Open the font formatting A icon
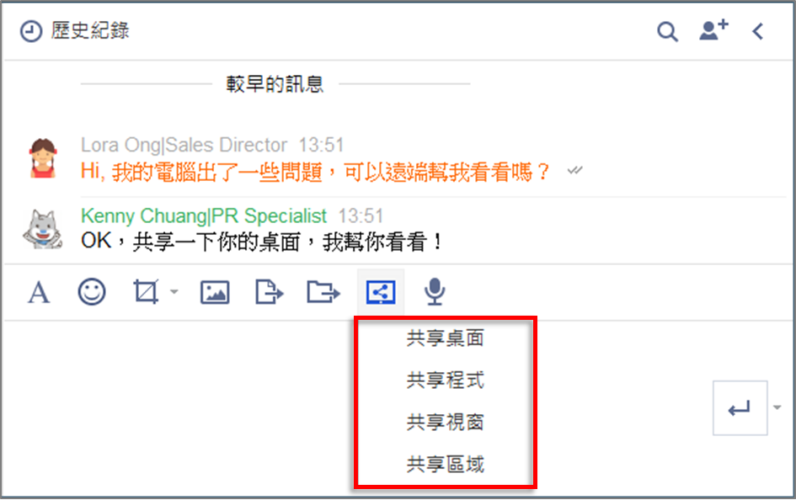Screen dimensions: 796x500 point(39,292)
